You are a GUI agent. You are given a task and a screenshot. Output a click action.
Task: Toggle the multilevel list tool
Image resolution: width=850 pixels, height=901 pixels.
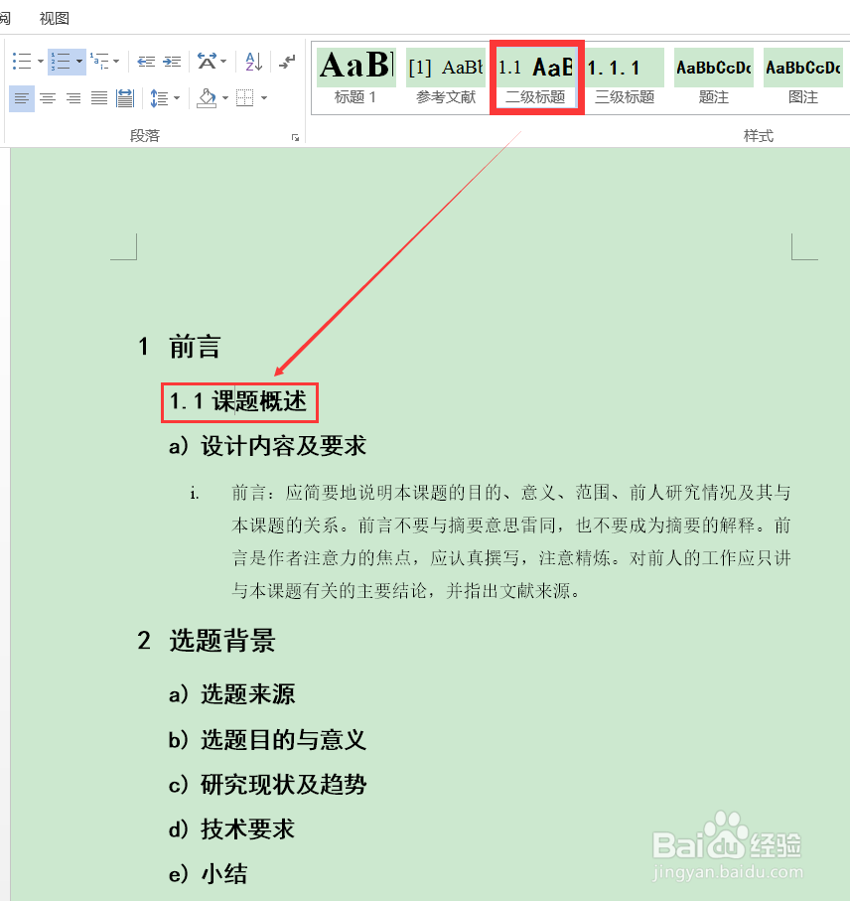pyautogui.click(x=97, y=61)
